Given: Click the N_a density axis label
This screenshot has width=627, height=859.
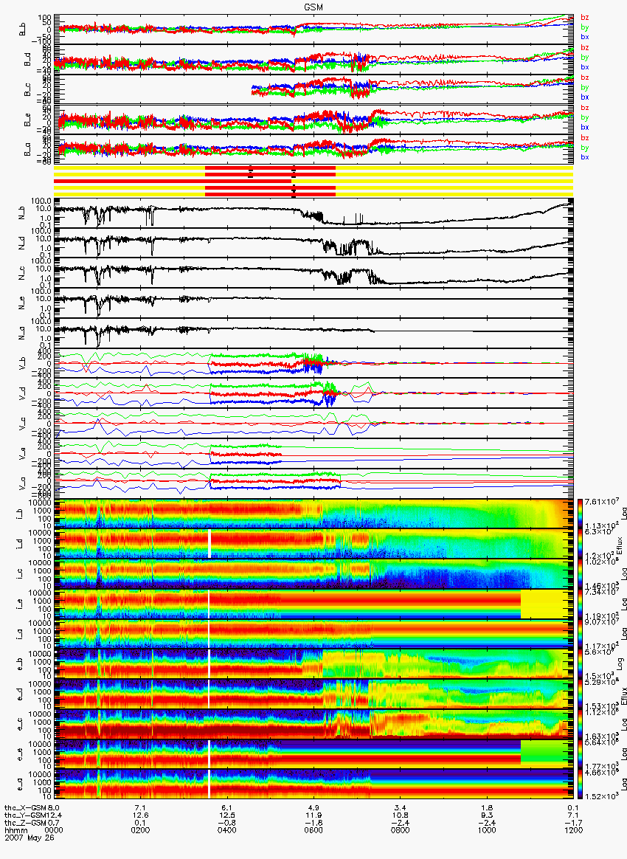Looking at the screenshot, I should coord(22,333).
